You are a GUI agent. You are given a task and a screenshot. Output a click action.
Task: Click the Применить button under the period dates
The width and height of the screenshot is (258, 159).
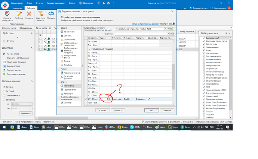point(26,114)
